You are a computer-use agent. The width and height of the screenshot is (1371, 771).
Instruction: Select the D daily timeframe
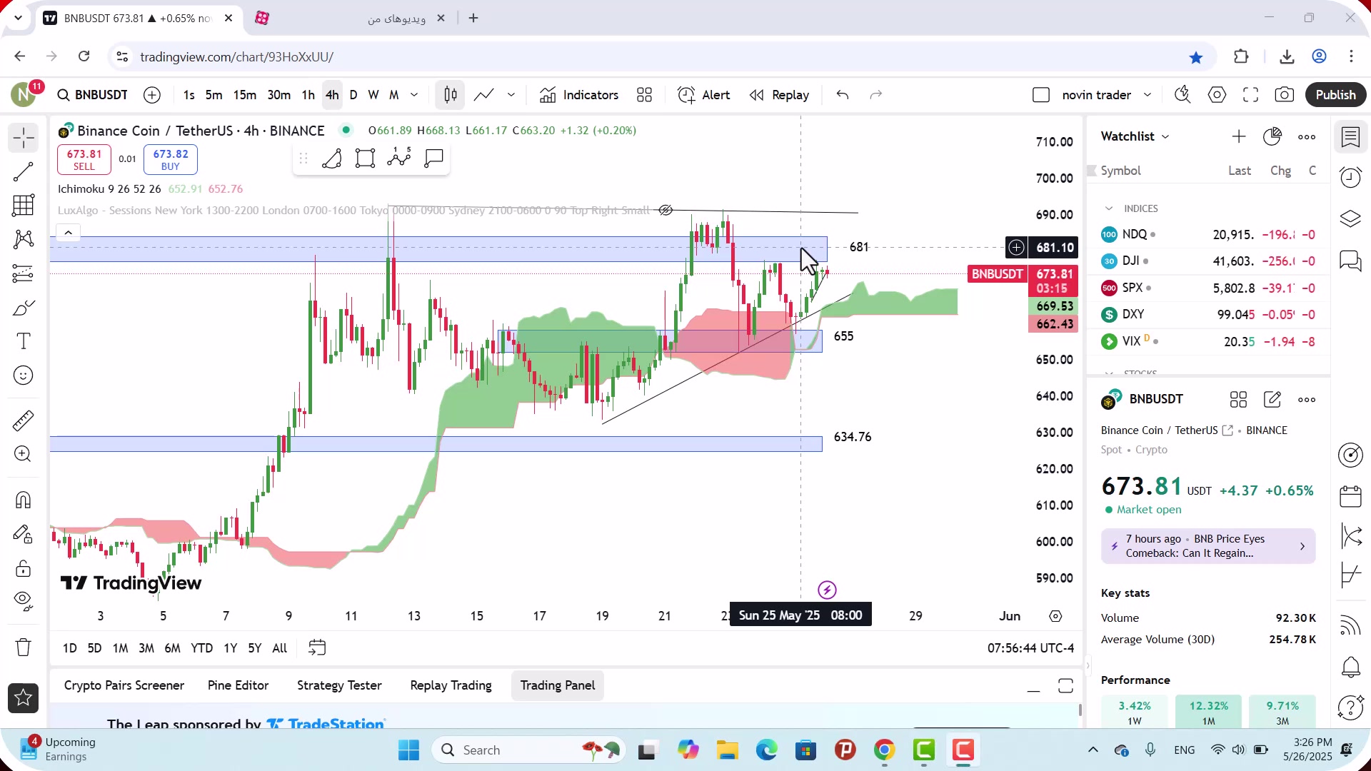[353, 95]
